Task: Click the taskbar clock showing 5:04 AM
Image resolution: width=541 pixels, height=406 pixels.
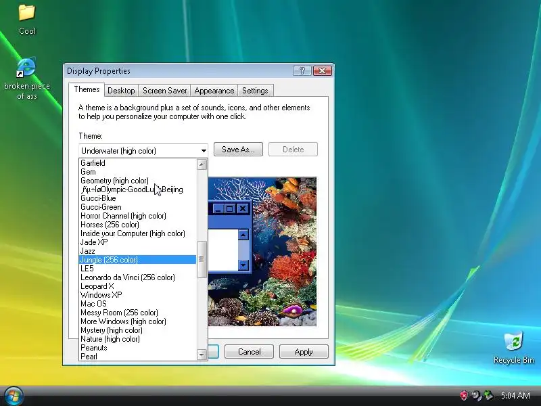Action: [515, 395]
